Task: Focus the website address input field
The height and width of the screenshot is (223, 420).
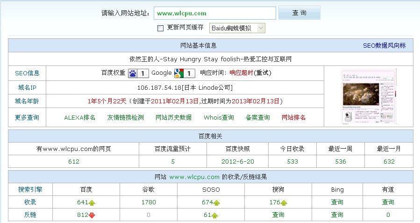Action: (x=214, y=13)
